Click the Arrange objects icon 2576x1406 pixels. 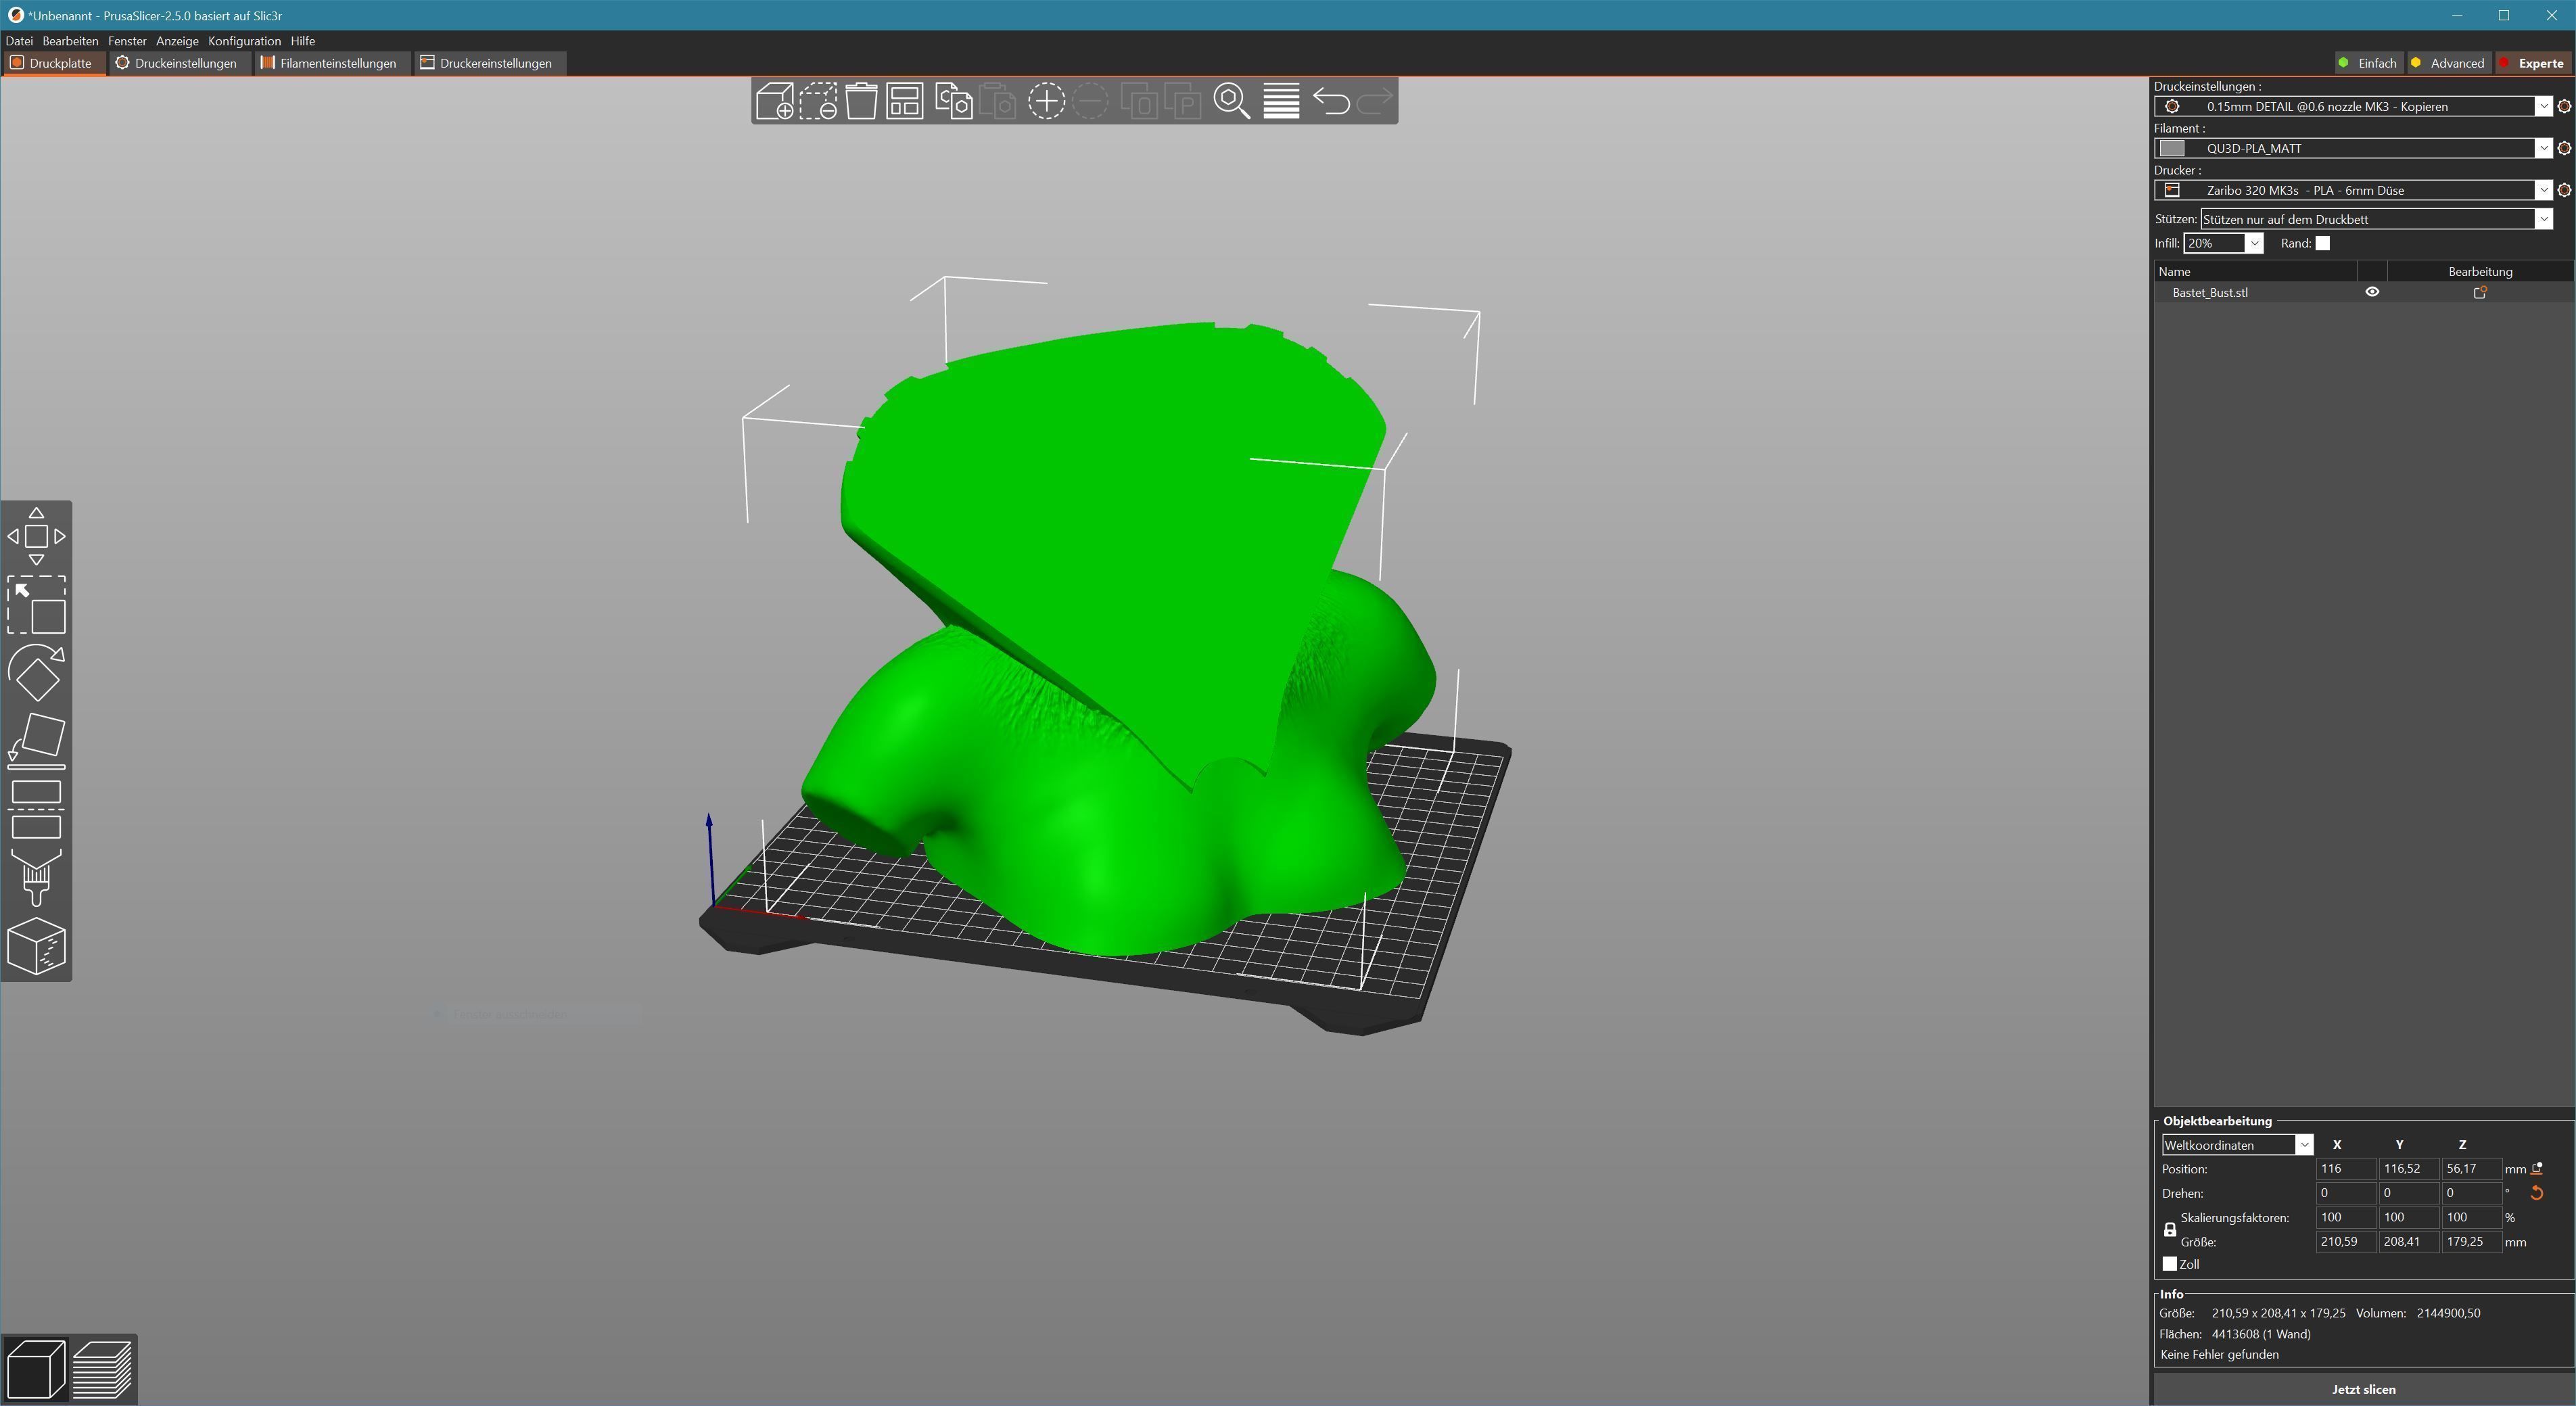pyautogui.click(x=905, y=102)
